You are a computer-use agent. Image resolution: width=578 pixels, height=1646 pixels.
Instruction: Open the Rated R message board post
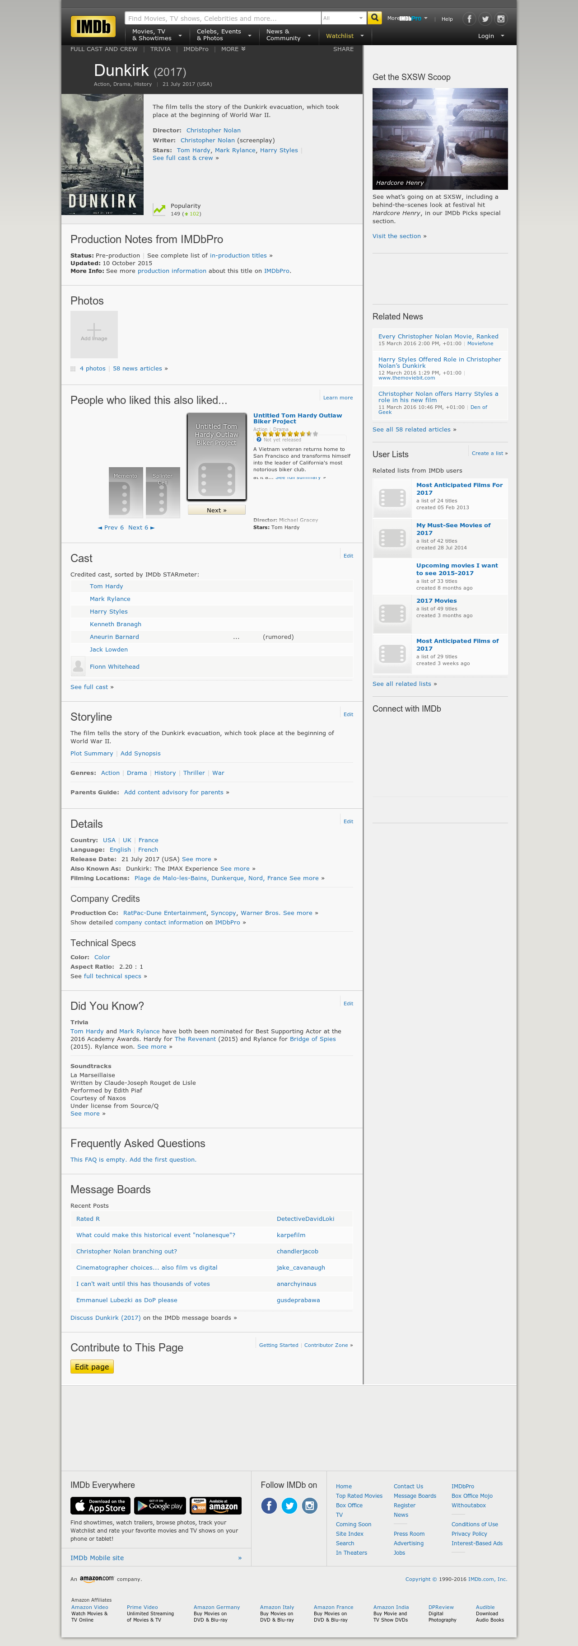tap(88, 1219)
